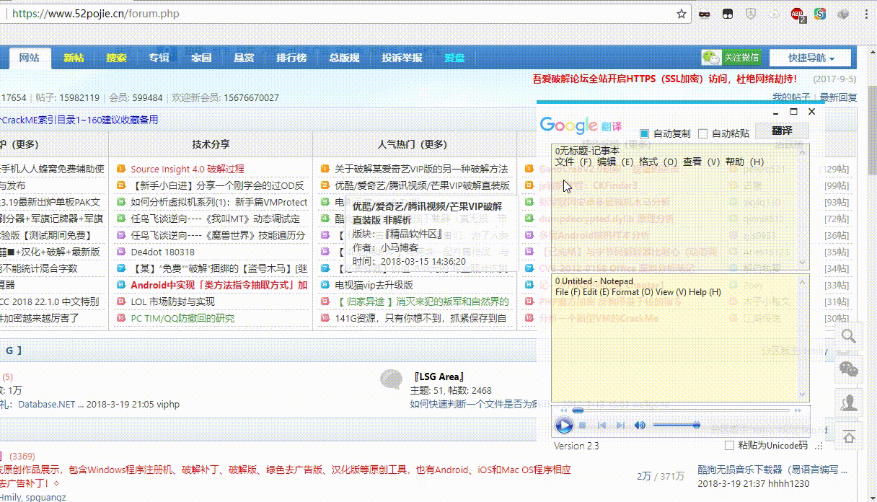Open the 搜索 tab in the forum navigation
Image resolution: width=877 pixels, height=502 pixels.
pyautogui.click(x=116, y=58)
